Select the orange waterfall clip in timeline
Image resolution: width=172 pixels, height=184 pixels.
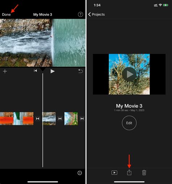(x=17, y=119)
